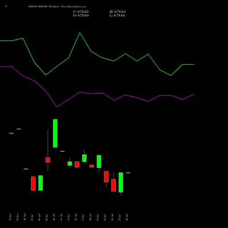Click the tallest green candlestick on the chart
This screenshot has height=228, width=228.
coord(55,133)
